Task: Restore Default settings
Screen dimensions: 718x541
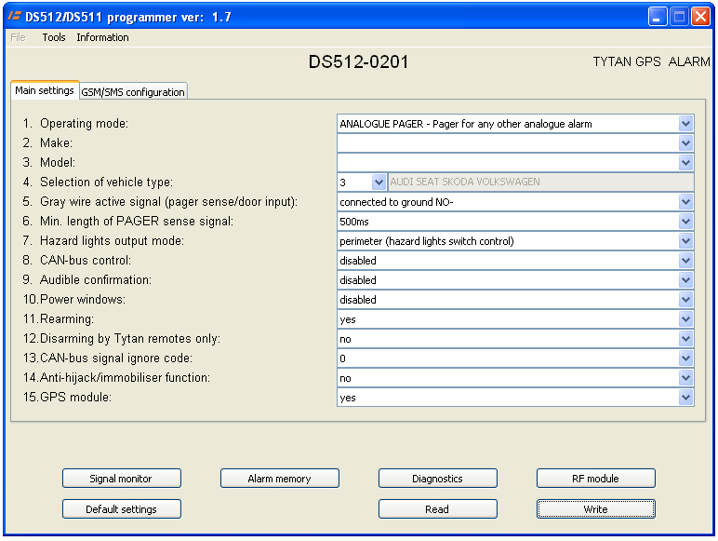Action: click(121, 509)
